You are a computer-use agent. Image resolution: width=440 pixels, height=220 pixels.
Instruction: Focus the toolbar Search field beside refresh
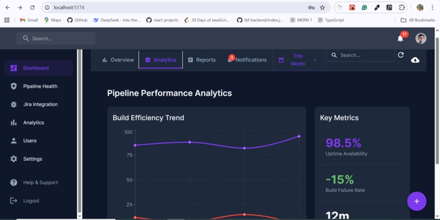(x=360, y=55)
